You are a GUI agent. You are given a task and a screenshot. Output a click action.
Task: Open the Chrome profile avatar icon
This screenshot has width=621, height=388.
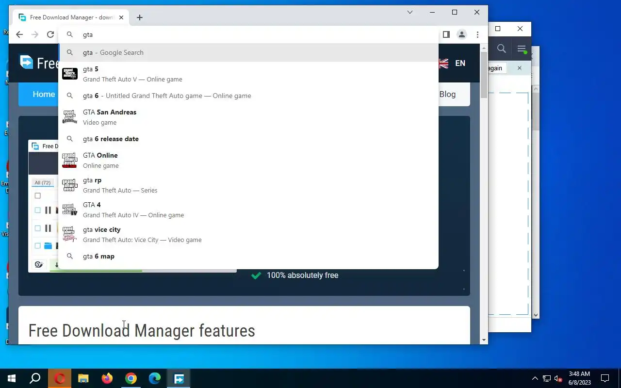click(462, 34)
